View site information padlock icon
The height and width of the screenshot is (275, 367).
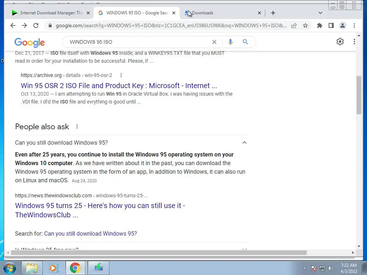pyautogui.click(x=50, y=25)
